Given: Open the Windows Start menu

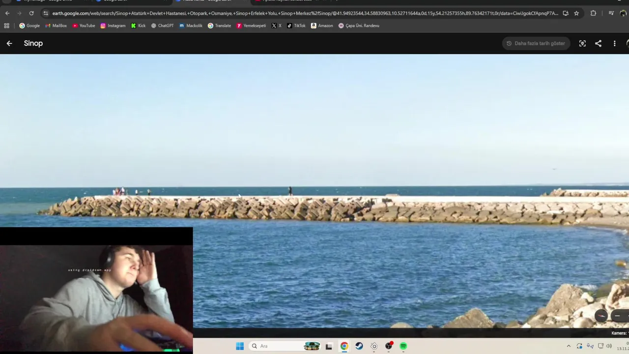Looking at the screenshot, I should [240, 346].
